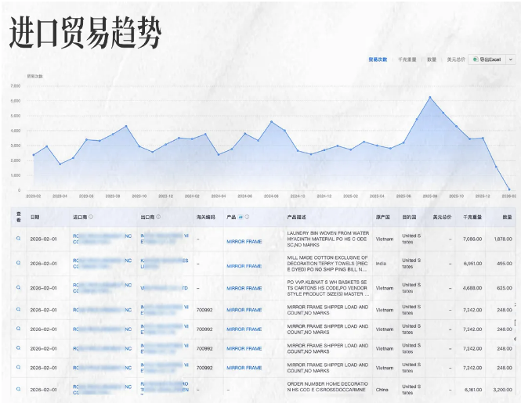Click the magnifier icon in the laundry bin row
This screenshot has height=403, width=521.
18,238
